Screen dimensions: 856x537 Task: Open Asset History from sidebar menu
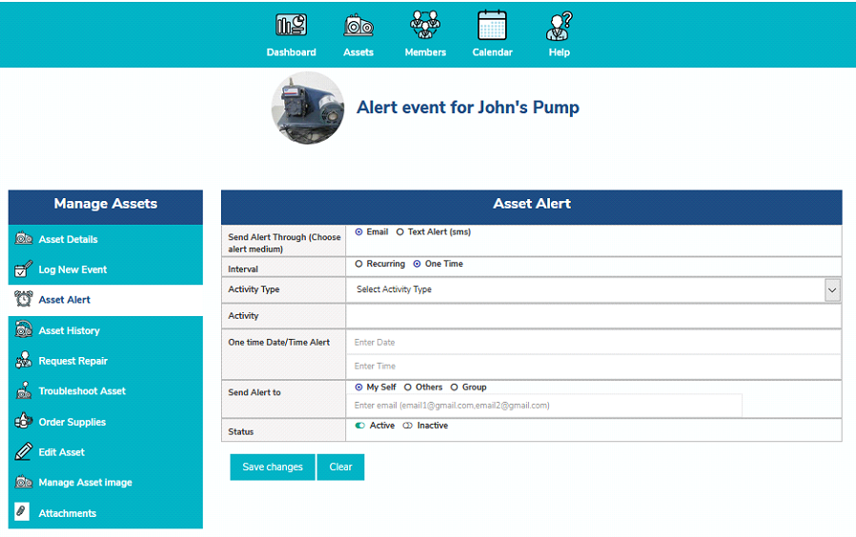click(69, 330)
